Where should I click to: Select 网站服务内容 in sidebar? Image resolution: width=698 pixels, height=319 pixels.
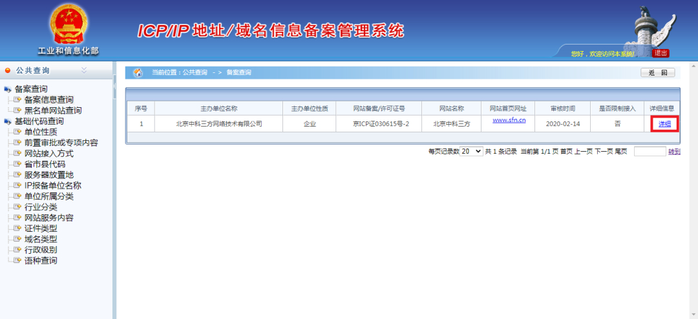point(49,218)
